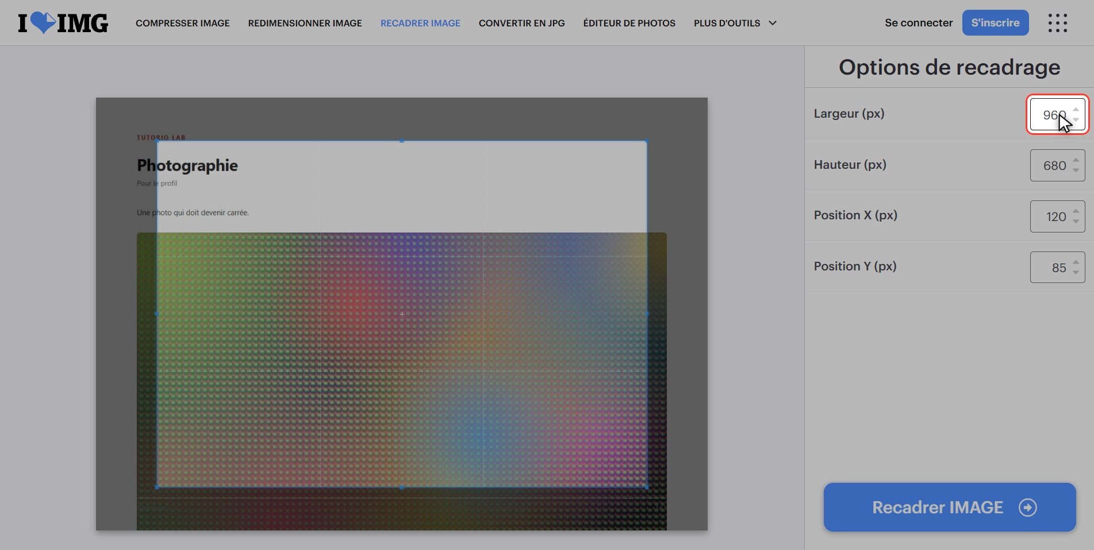The height and width of the screenshot is (550, 1094).
Task: Open the iLoveIMG logo home link
Action: pyautogui.click(x=63, y=23)
